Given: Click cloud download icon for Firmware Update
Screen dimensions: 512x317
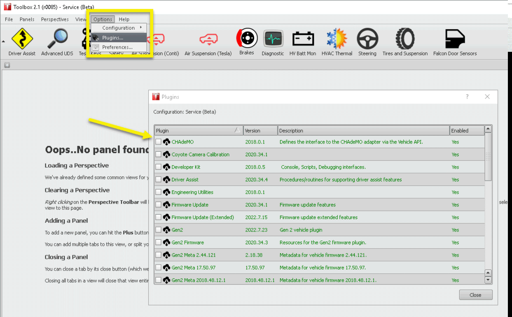Looking at the screenshot, I should (166, 205).
